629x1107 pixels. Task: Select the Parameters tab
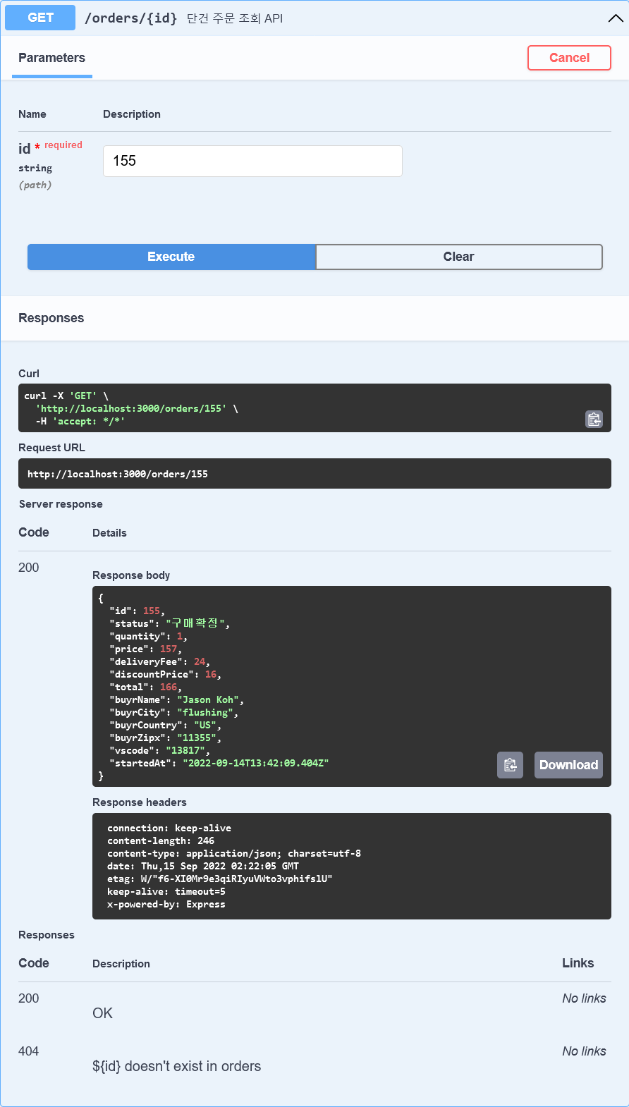(51, 58)
